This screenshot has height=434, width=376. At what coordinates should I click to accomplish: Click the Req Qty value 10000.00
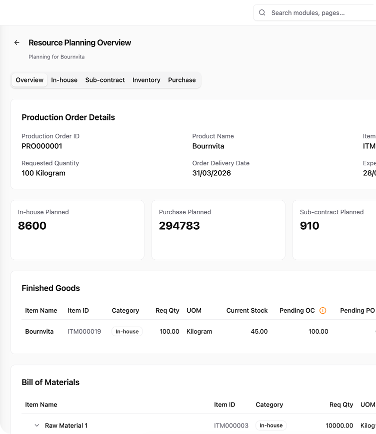[339, 426]
